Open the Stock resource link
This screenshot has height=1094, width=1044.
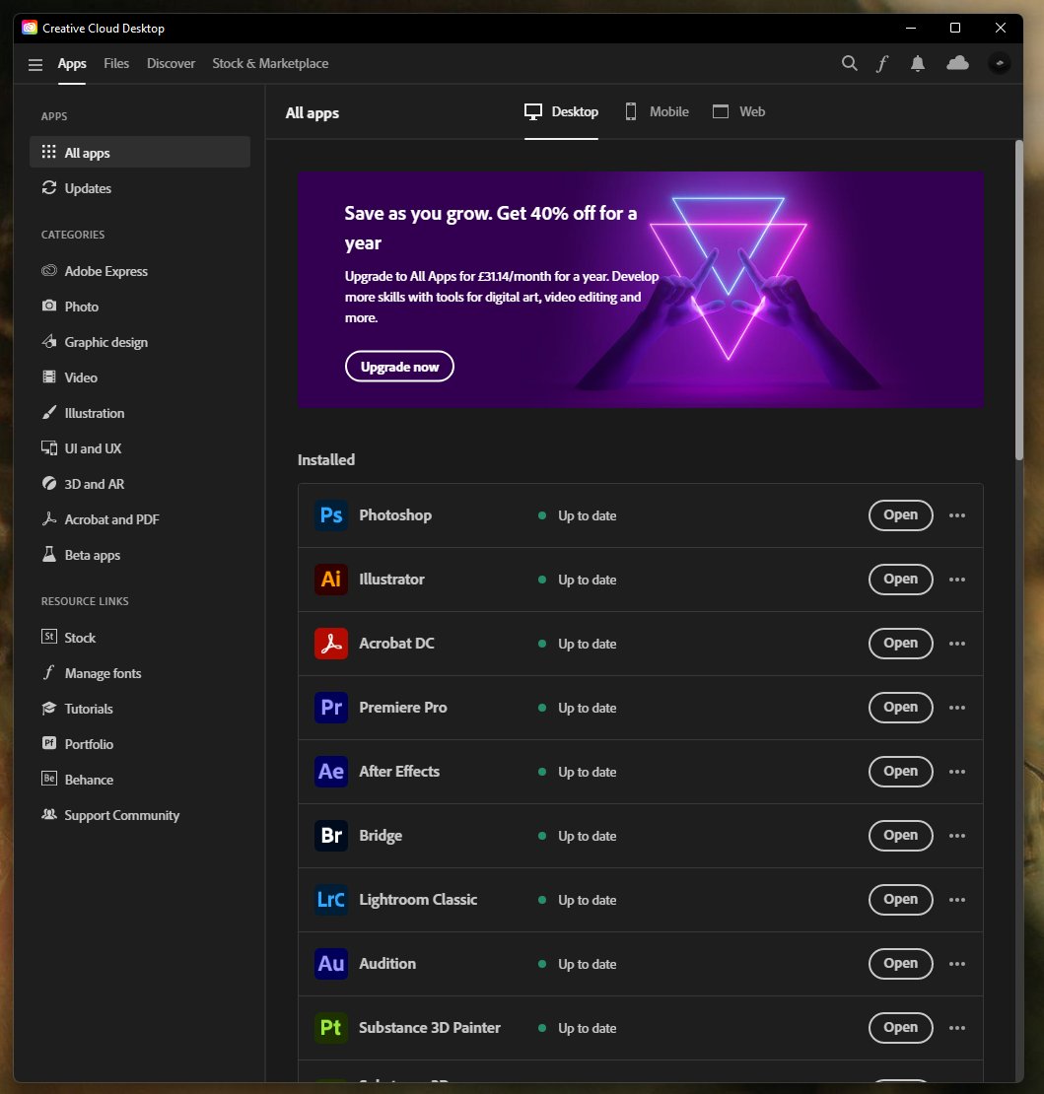click(140, 638)
